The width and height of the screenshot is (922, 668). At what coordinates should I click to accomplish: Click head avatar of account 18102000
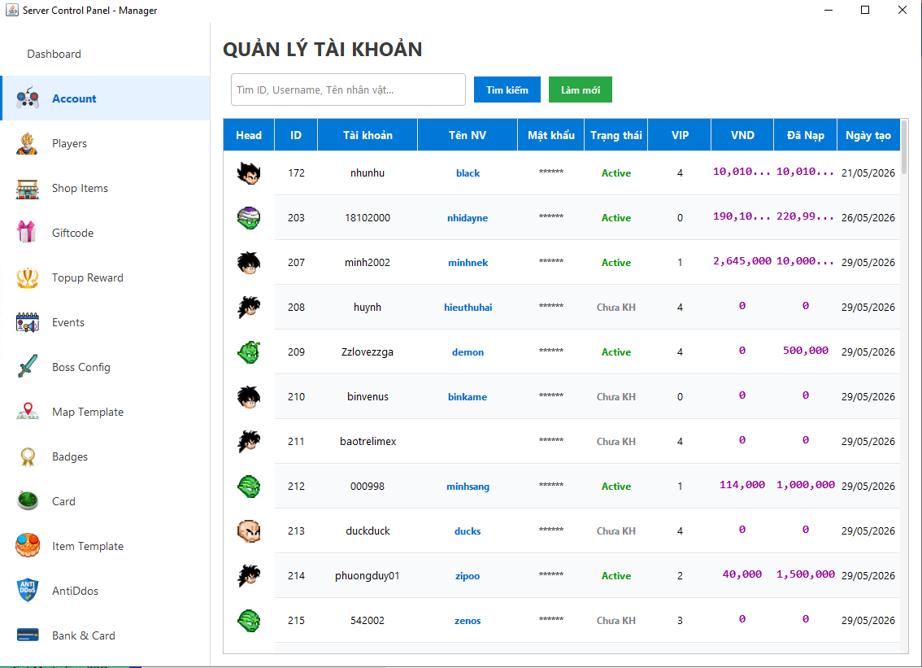[249, 218]
